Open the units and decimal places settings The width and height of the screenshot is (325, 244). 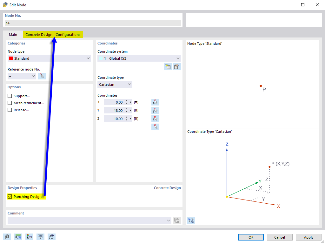tap(18, 237)
